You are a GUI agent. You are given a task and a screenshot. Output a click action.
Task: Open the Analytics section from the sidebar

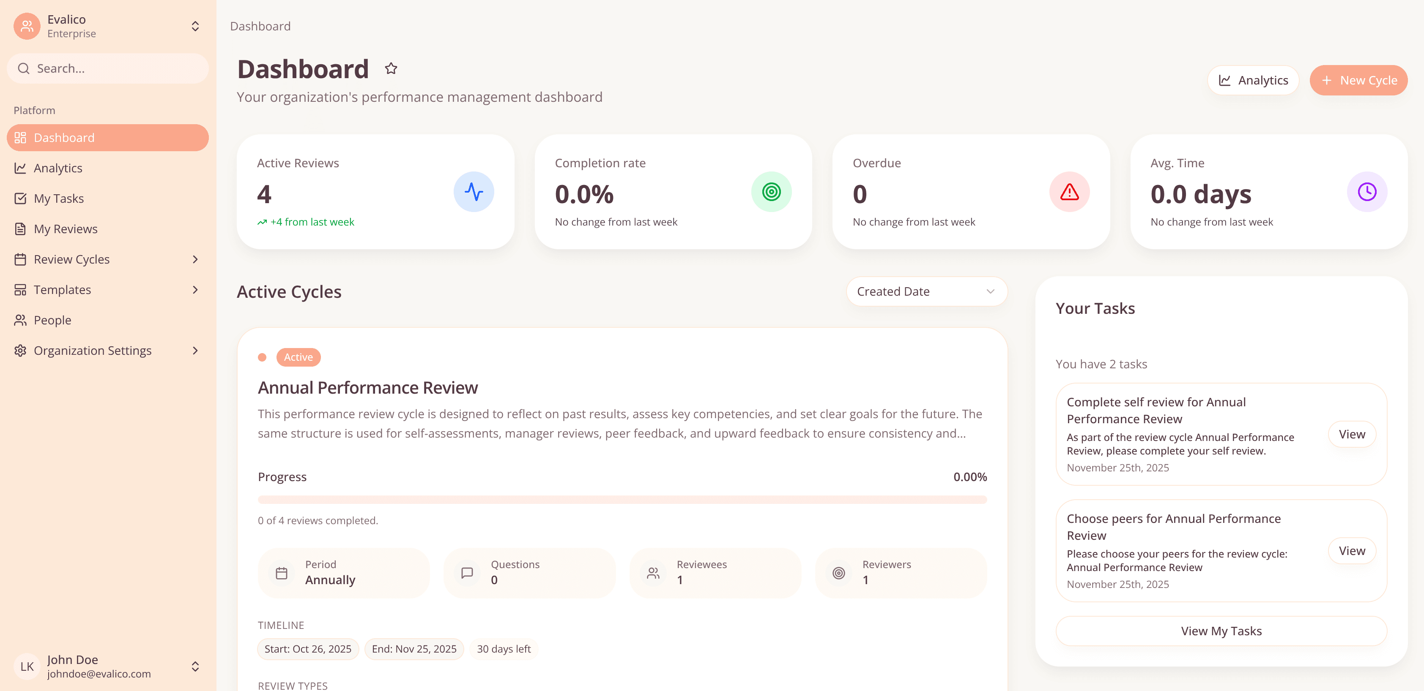(58, 167)
